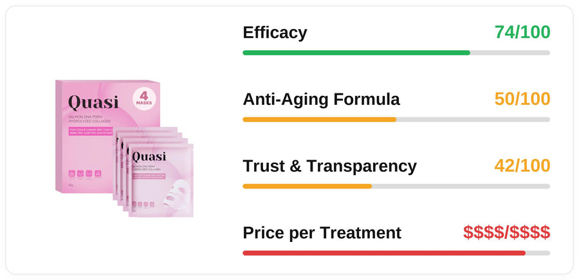This screenshot has height=280, width=579.
Task: Click the front Quasi mask sachet
Action: click(161, 180)
